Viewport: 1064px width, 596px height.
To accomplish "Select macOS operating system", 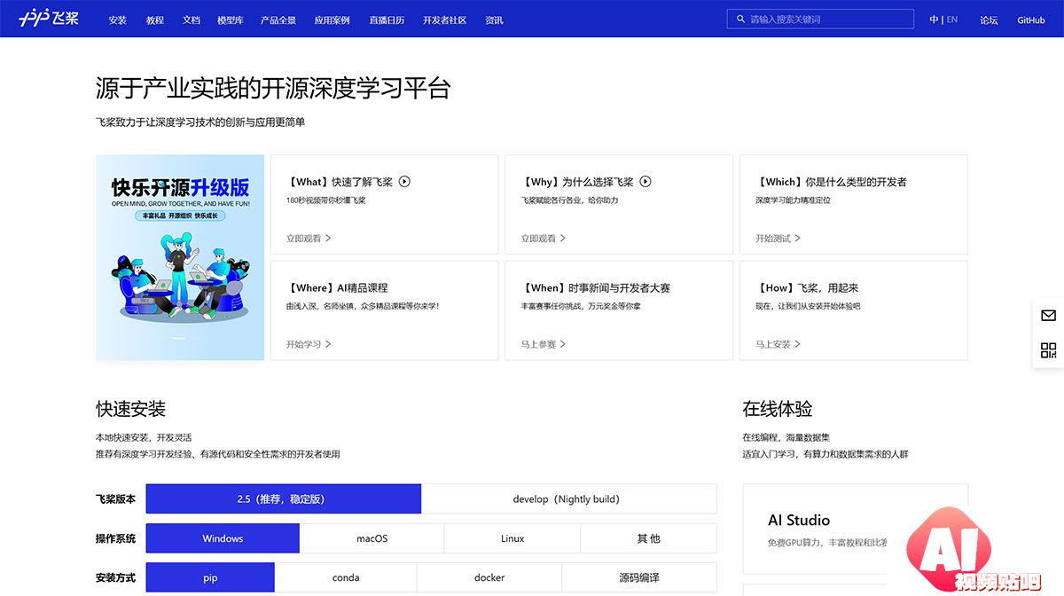I will pyautogui.click(x=372, y=538).
